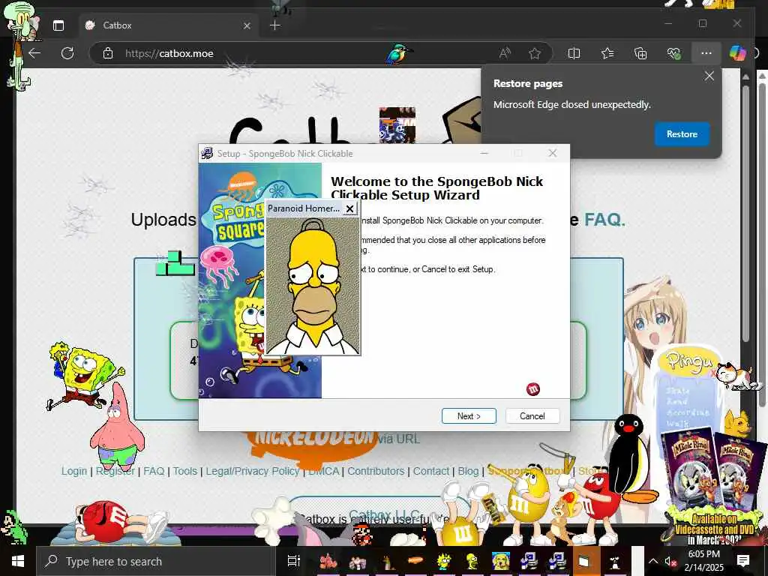Open the FAQ. link beside Uploads text
The image size is (768, 576).
click(x=604, y=220)
